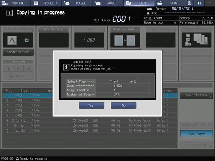Decline with the No button
Viewport: 215px width, 161px height.
[x=124, y=105]
